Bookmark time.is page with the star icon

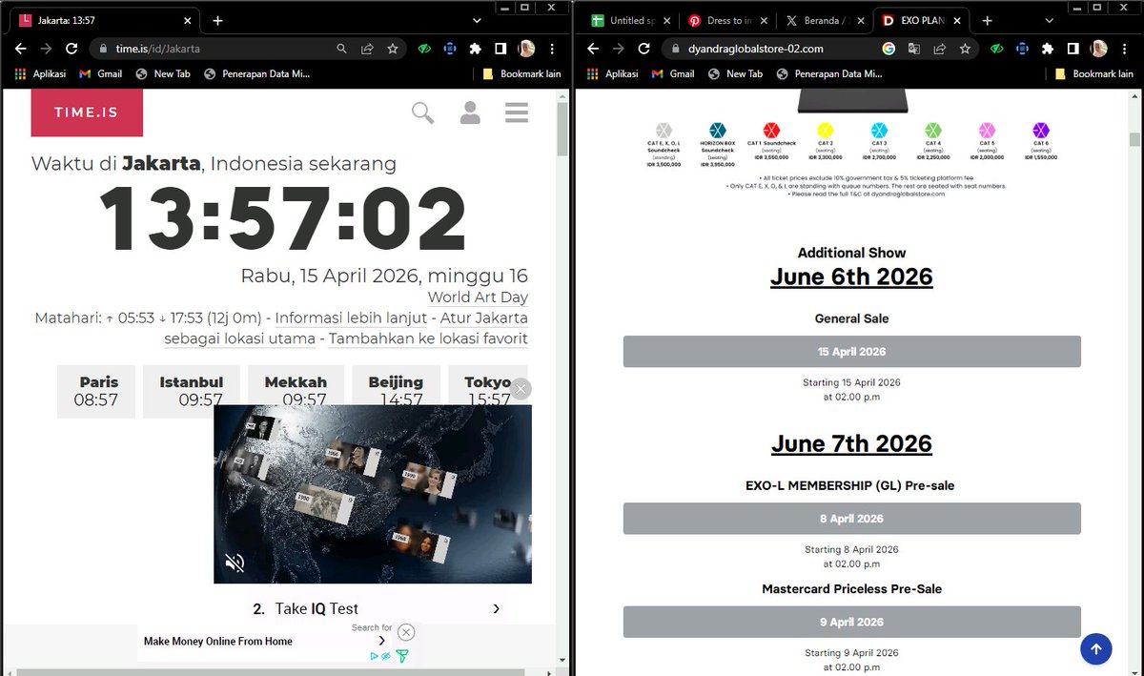[393, 48]
